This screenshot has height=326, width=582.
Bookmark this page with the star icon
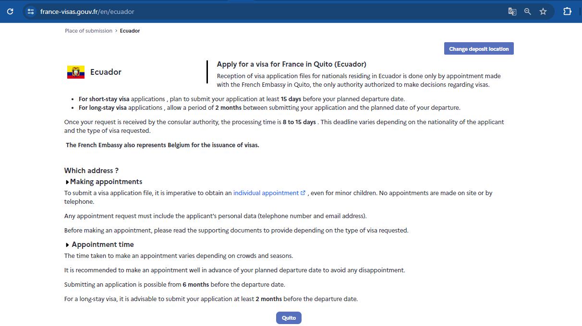543,12
